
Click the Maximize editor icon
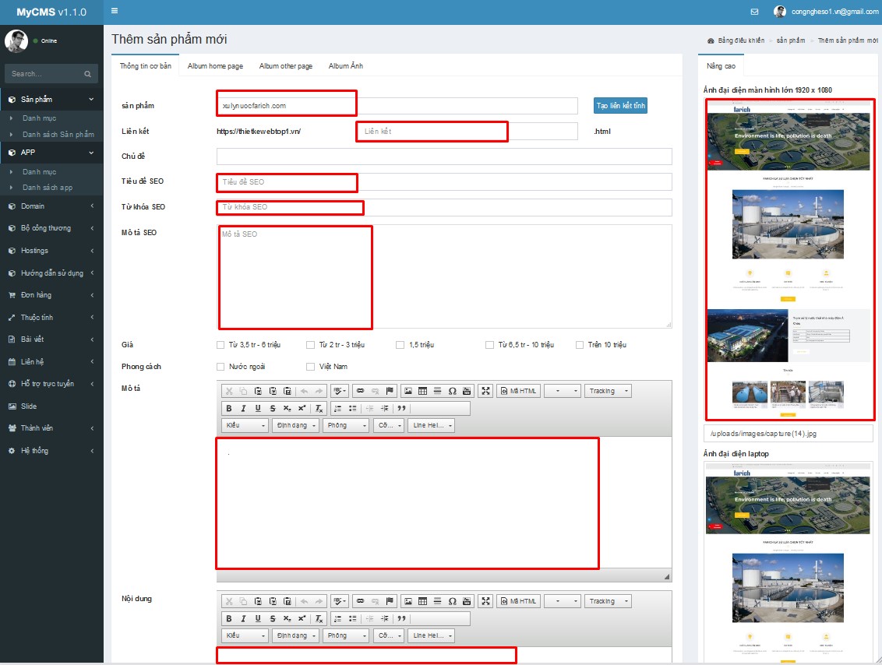click(485, 390)
